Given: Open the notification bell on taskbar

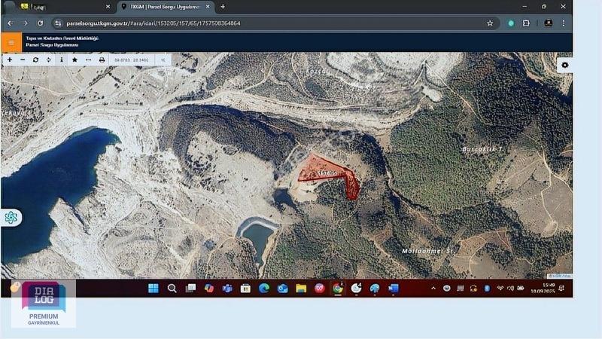Looking at the screenshot, I should [561, 289].
